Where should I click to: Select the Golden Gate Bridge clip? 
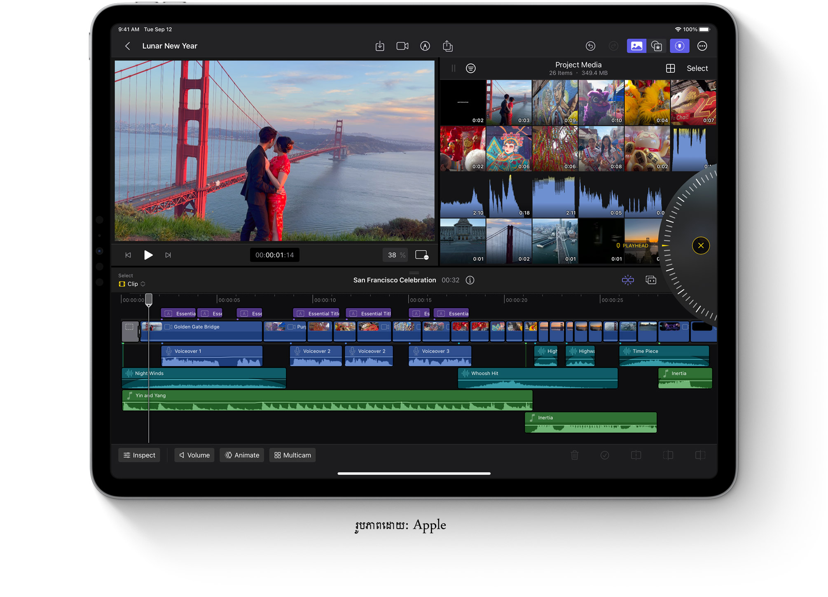[201, 331]
